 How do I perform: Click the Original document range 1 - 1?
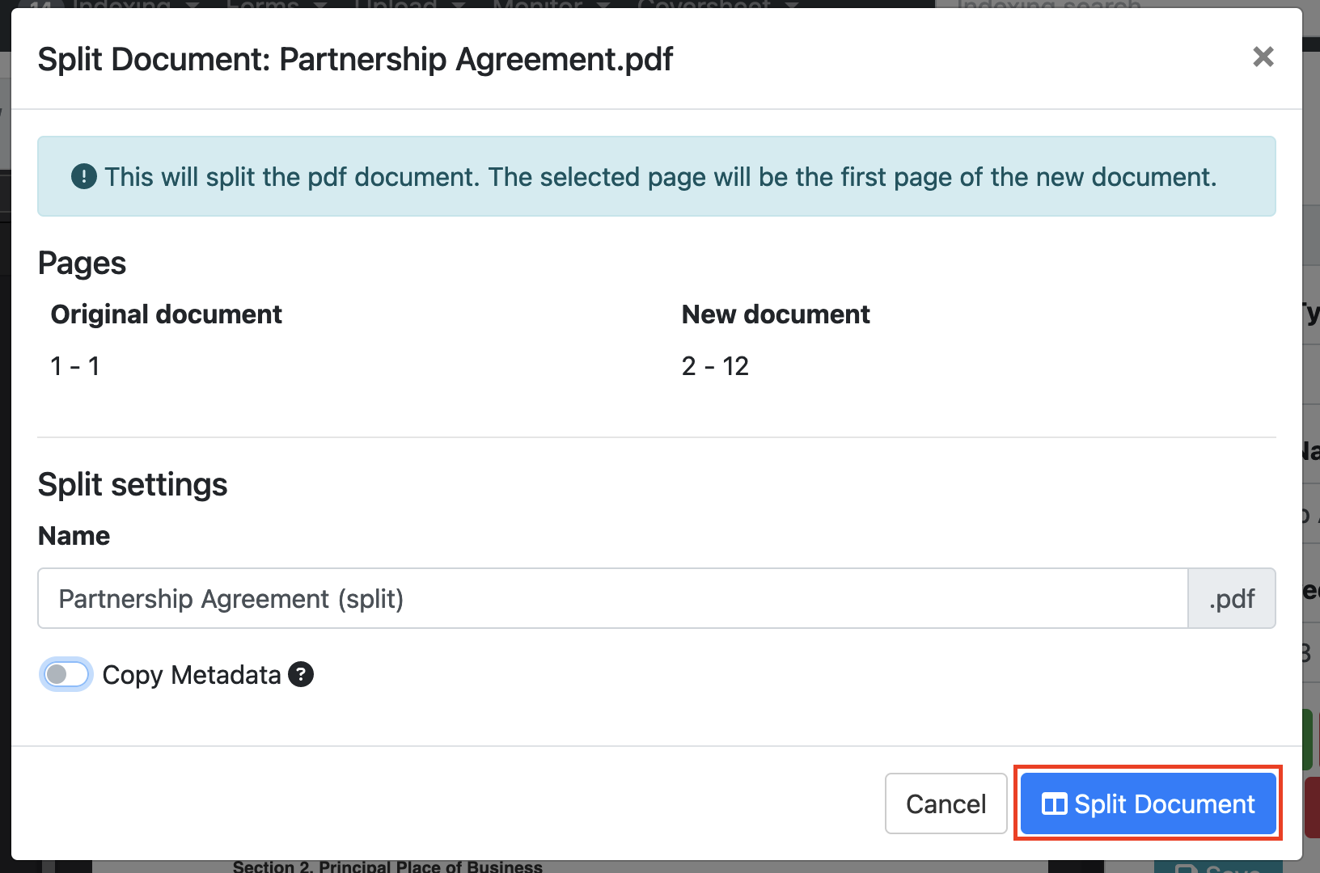point(75,366)
